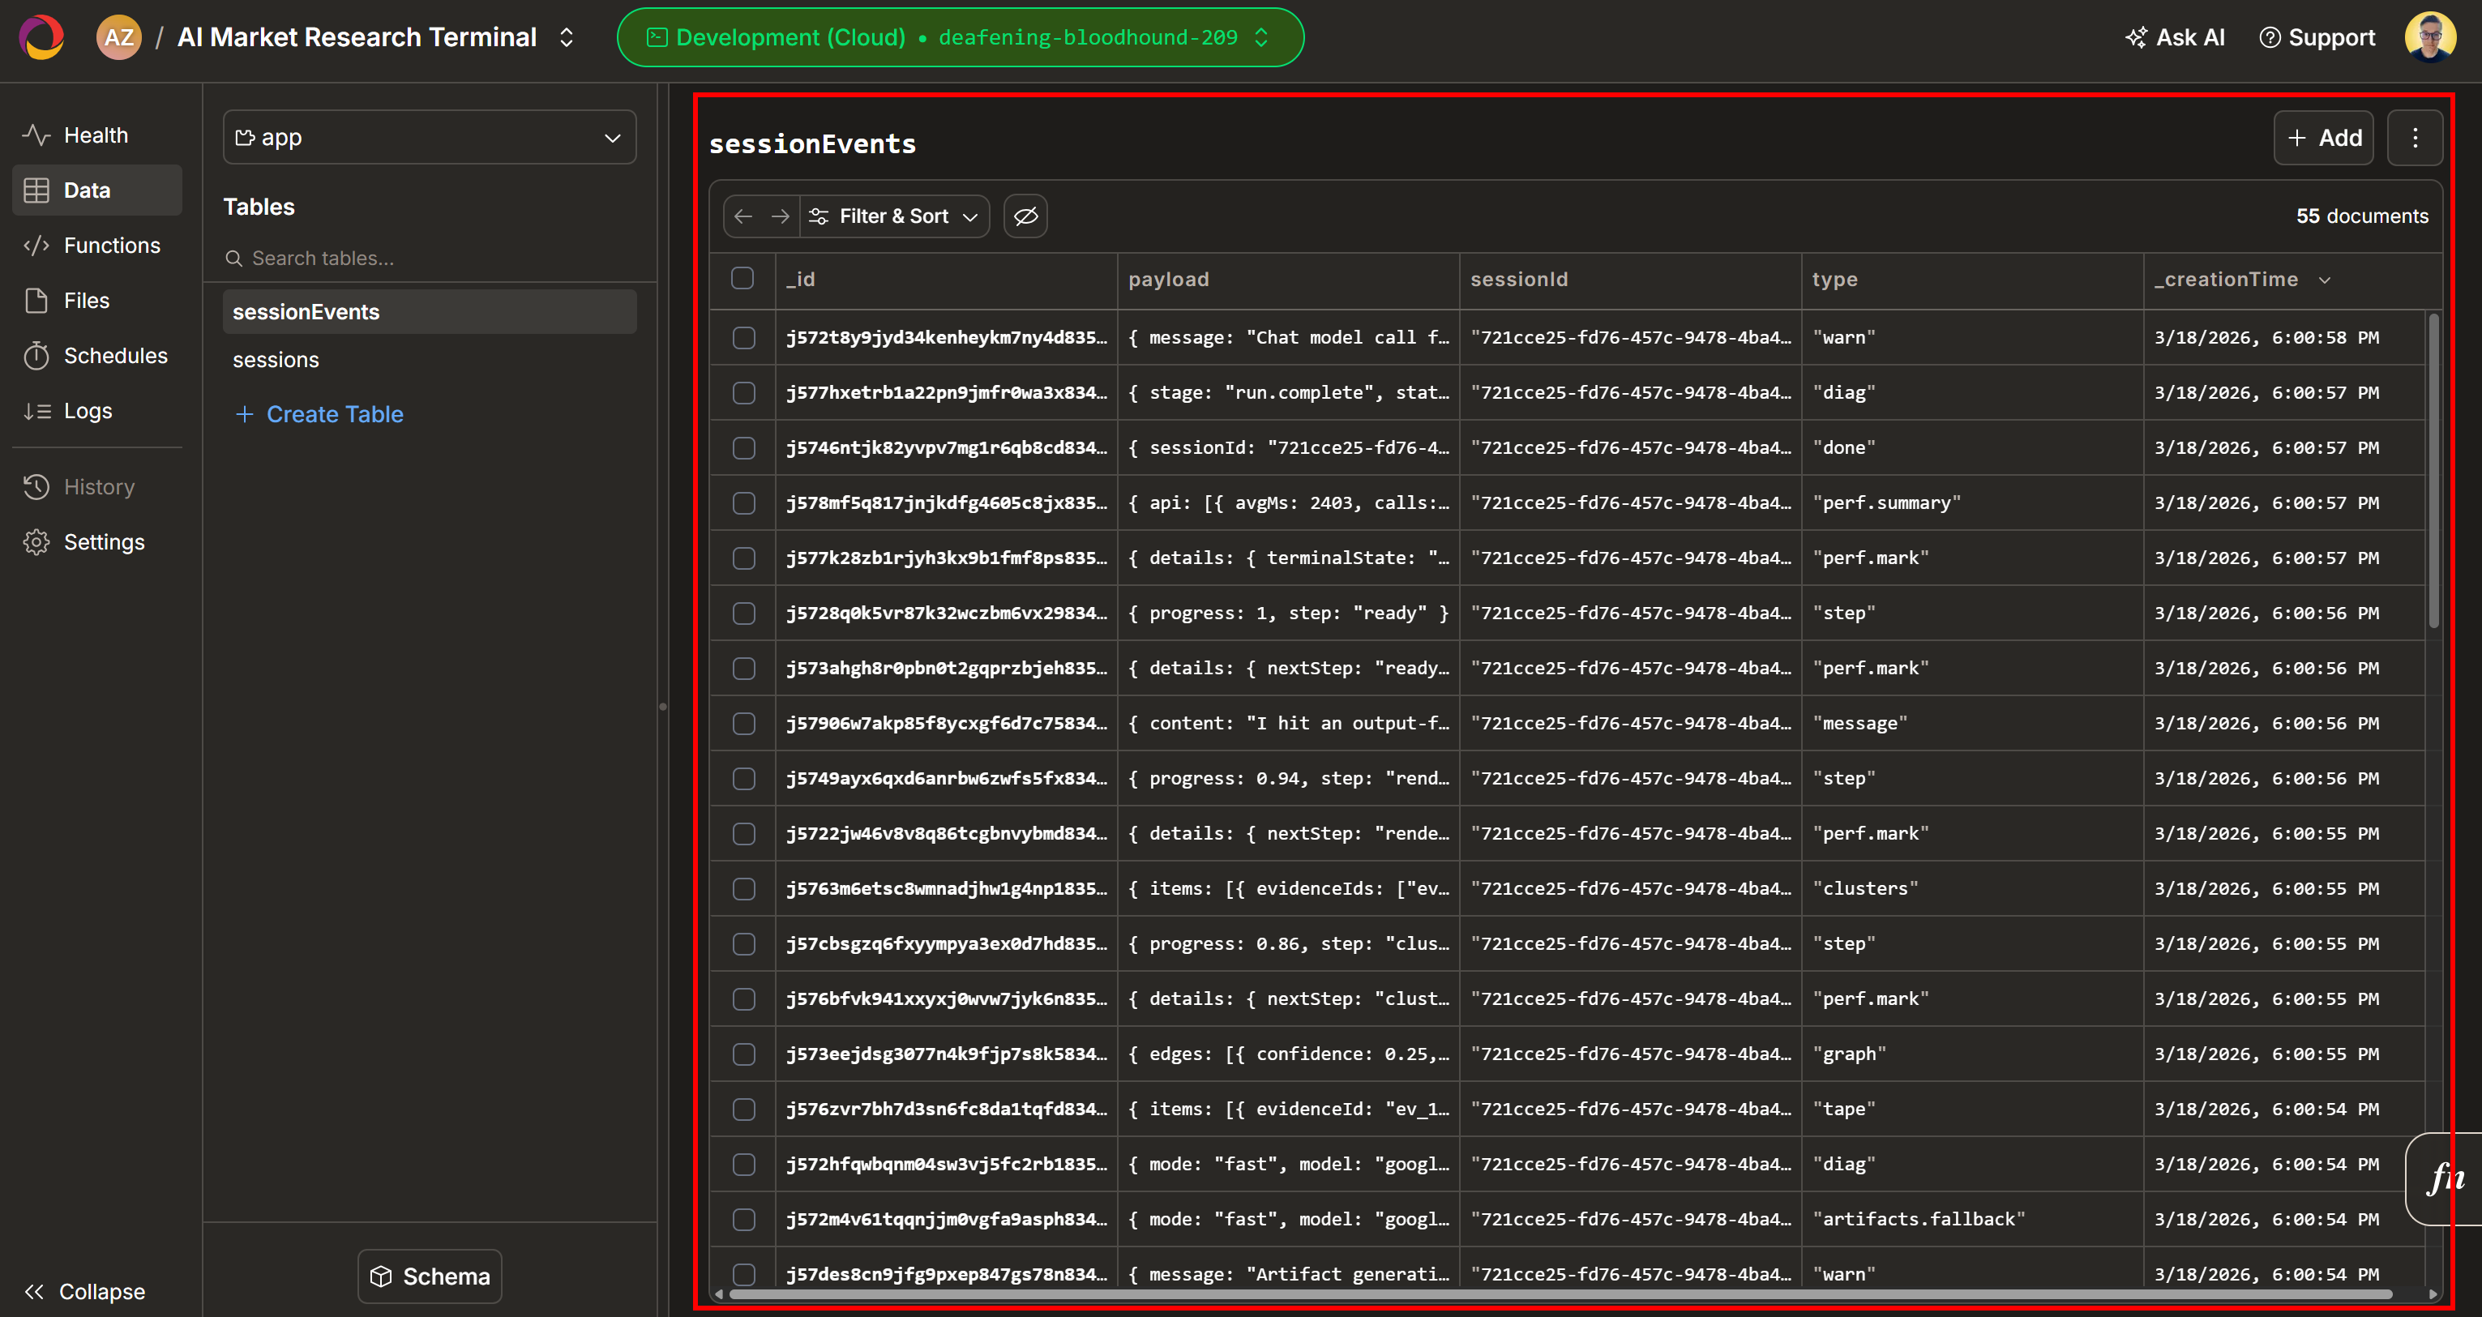Open the Logs panel
Image resolution: width=2482 pixels, height=1317 pixels.
(x=88, y=409)
